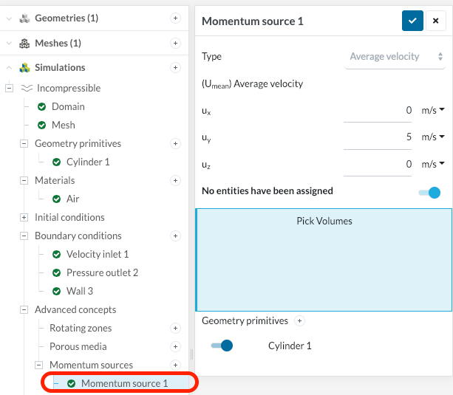Expand the Initial conditions tree node
Screen dimensions: 453x395
24,217
